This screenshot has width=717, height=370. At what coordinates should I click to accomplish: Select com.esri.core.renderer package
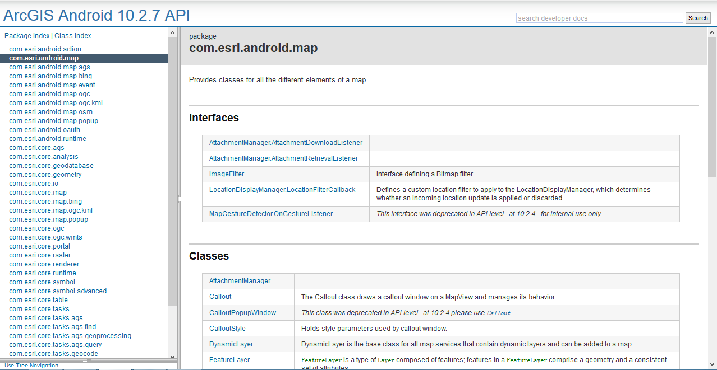coord(44,264)
